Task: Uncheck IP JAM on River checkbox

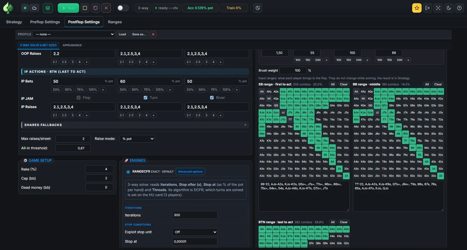Action: click(212, 98)
